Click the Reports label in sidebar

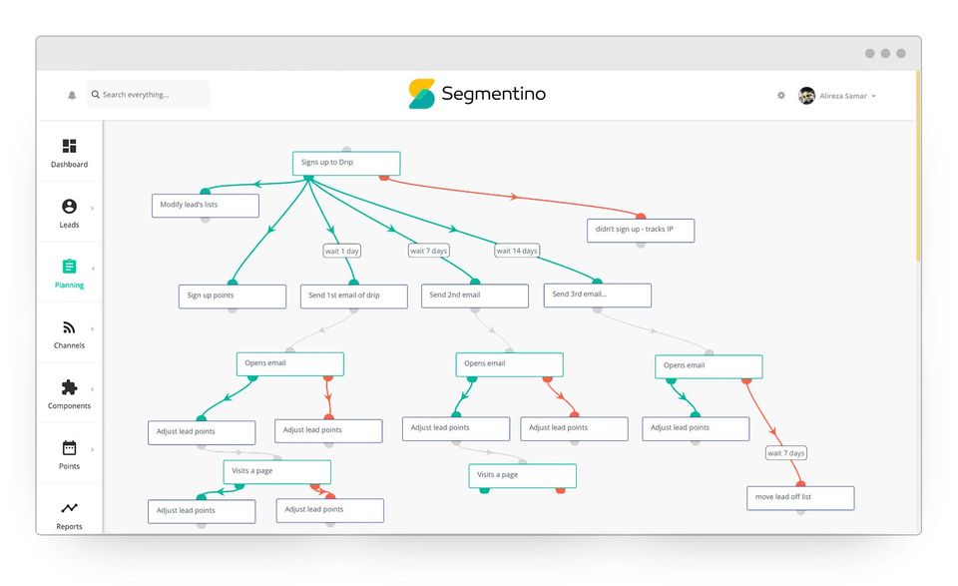coord(69,527)
